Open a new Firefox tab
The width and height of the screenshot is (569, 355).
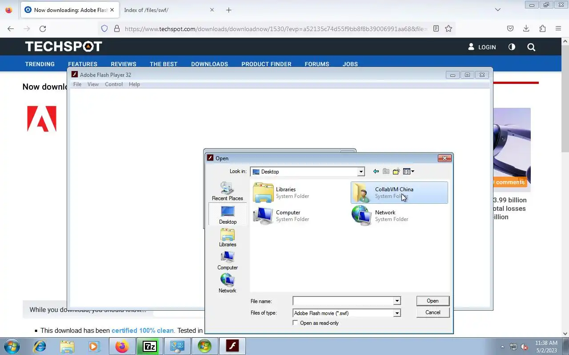tap(228, 10)
